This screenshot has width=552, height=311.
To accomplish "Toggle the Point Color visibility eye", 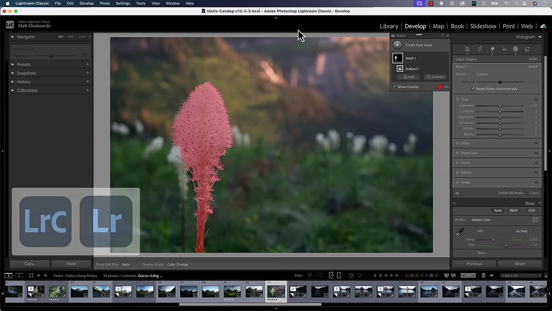I will (536, 153).
